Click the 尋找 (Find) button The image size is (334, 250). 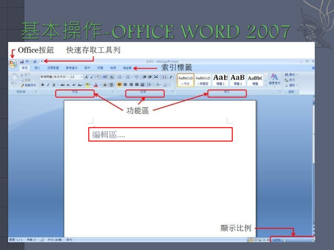click(291, 75)
